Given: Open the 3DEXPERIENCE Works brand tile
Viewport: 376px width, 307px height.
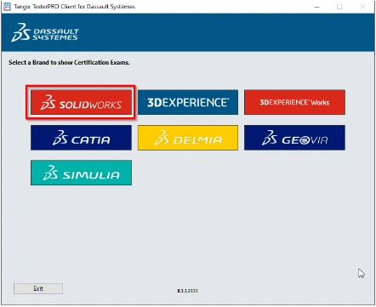Looking at the screenshot, I should click(294, 102).
